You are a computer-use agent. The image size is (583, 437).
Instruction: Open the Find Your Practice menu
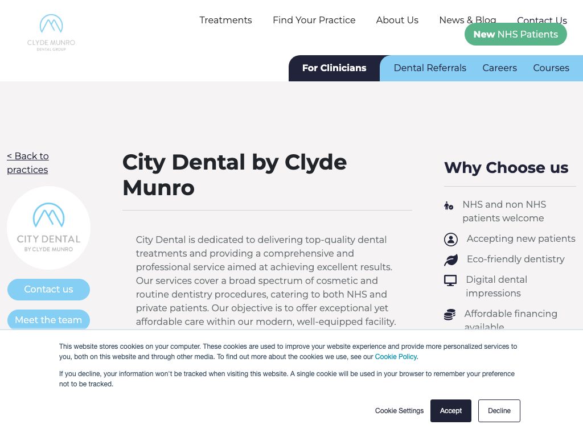click(x=314, y=20)
